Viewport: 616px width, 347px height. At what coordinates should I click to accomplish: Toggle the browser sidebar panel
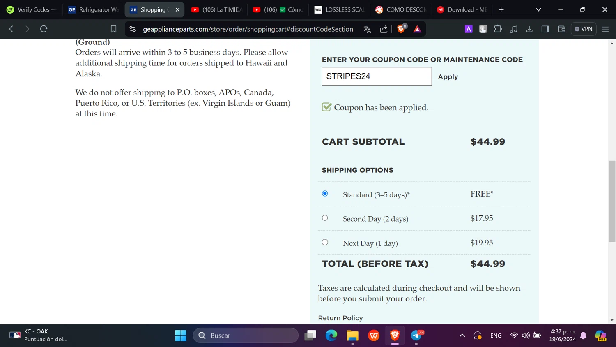[545, 29]
